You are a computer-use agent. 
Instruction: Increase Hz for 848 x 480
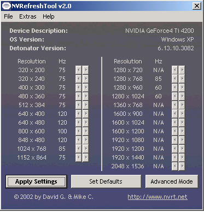coord(85,140)
